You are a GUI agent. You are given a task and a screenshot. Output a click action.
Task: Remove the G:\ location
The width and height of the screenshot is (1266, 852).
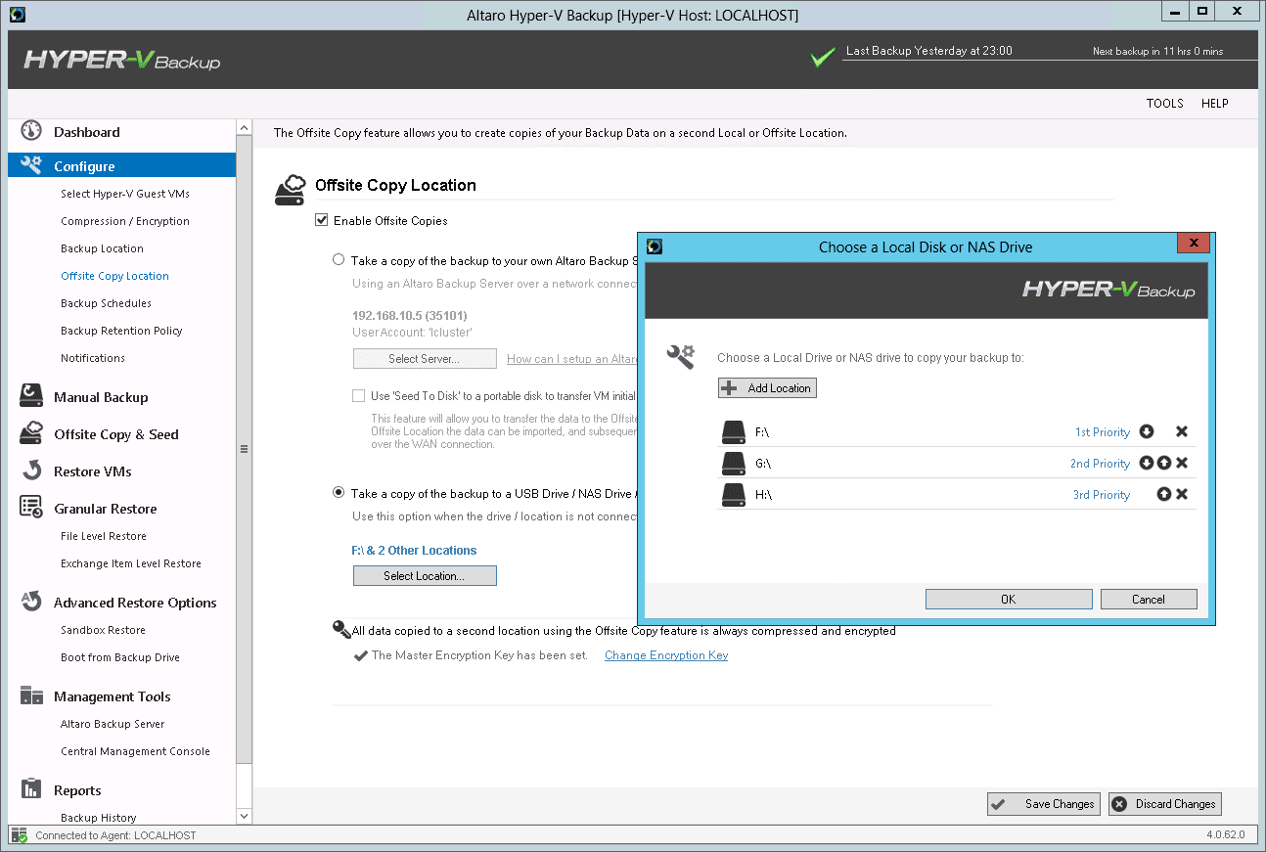[x=1182, y=463]
